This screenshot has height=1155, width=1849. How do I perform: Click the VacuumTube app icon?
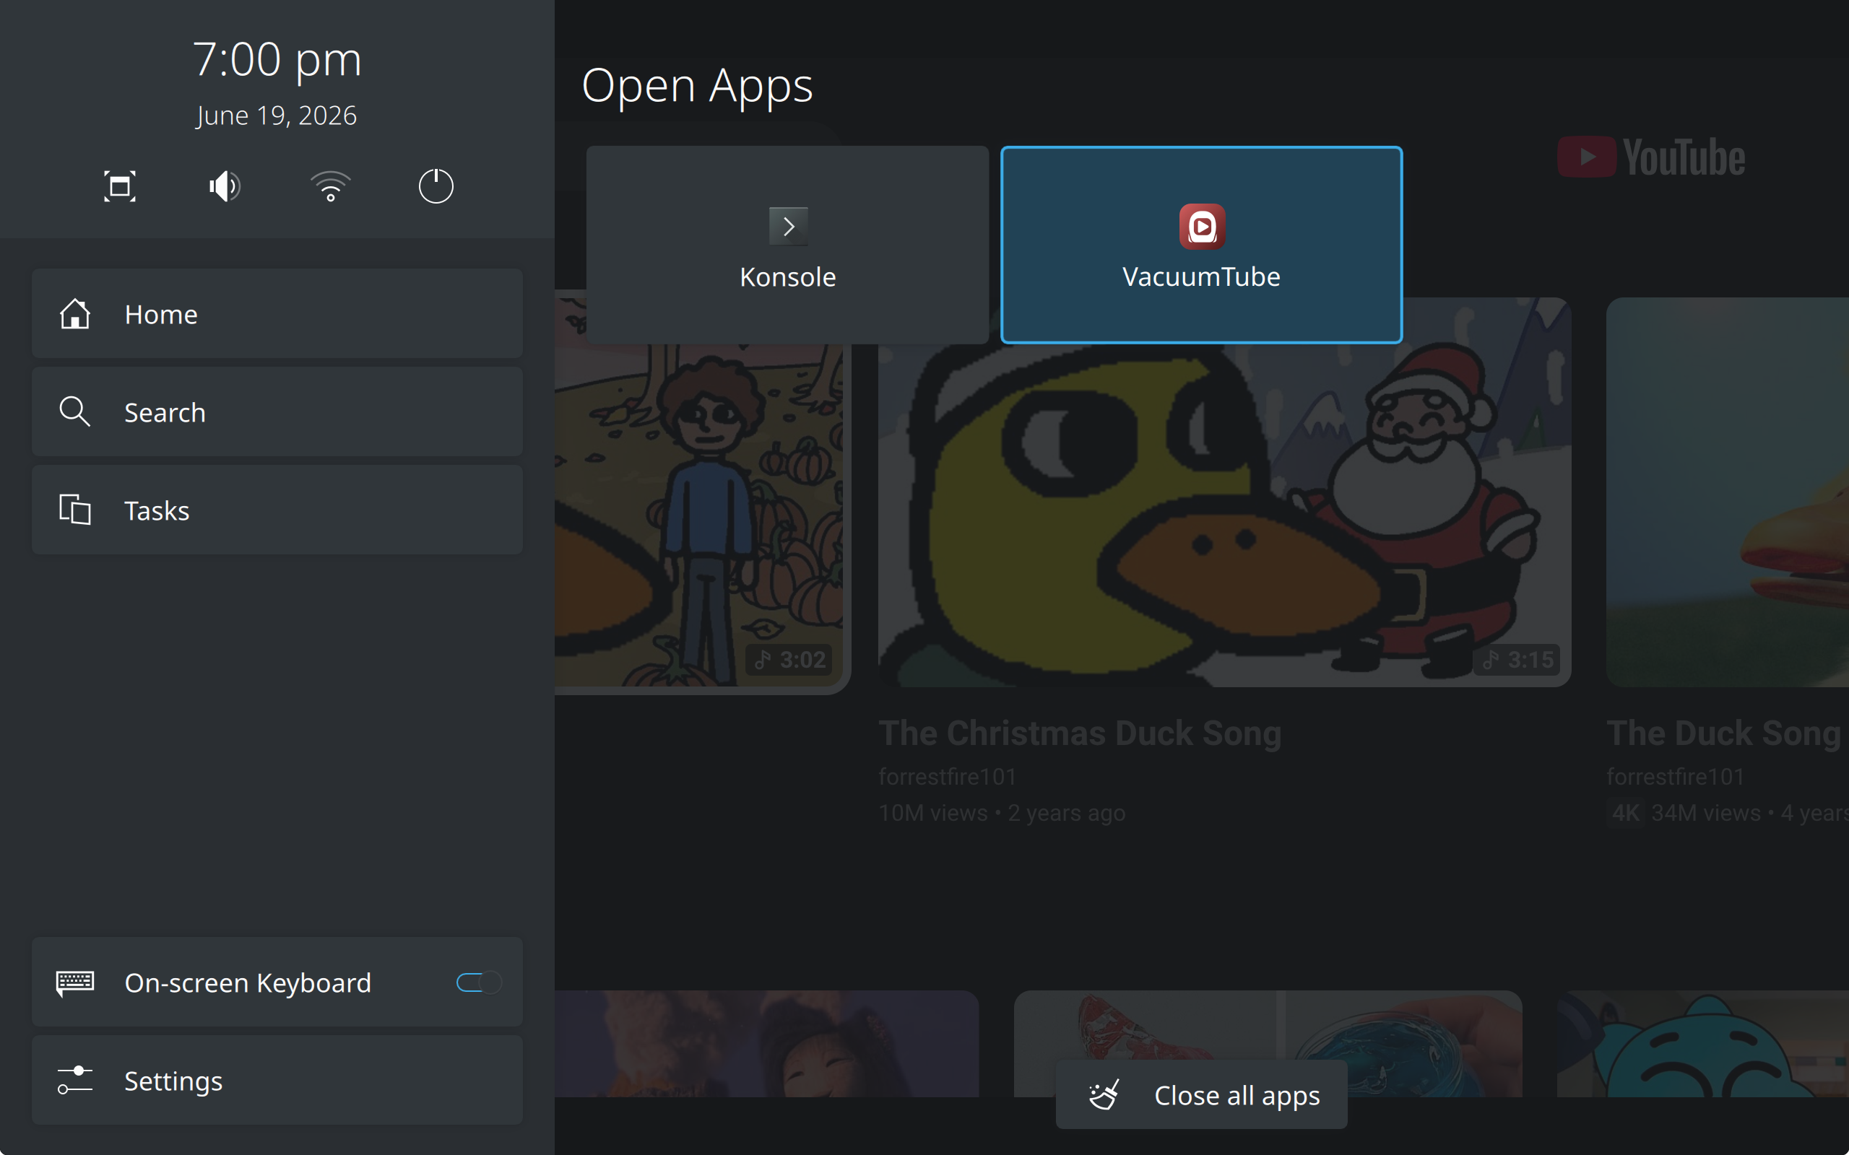tap(1202, 226)
